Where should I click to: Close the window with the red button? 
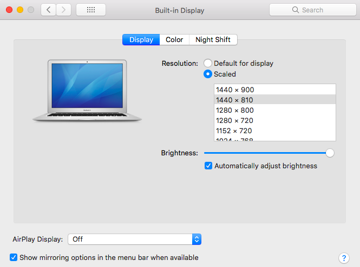9,10
